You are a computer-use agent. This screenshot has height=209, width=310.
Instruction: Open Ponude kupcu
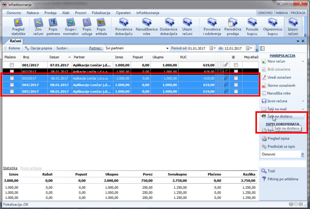pyautogui.click(x=252, y=27)
